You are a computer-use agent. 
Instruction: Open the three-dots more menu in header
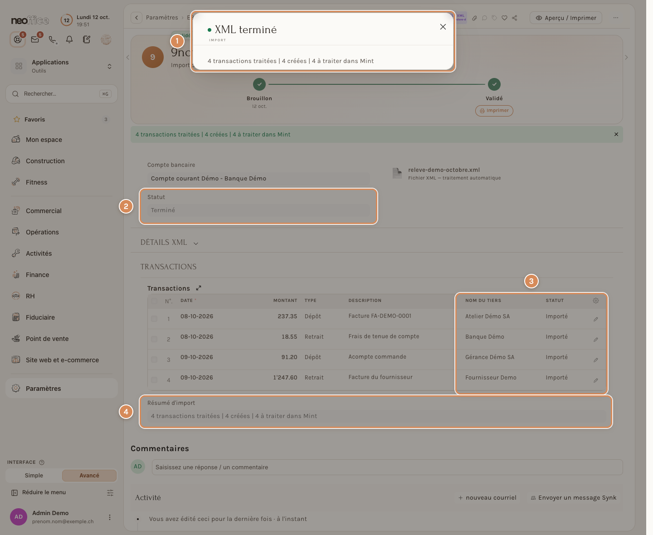point(616,18)
